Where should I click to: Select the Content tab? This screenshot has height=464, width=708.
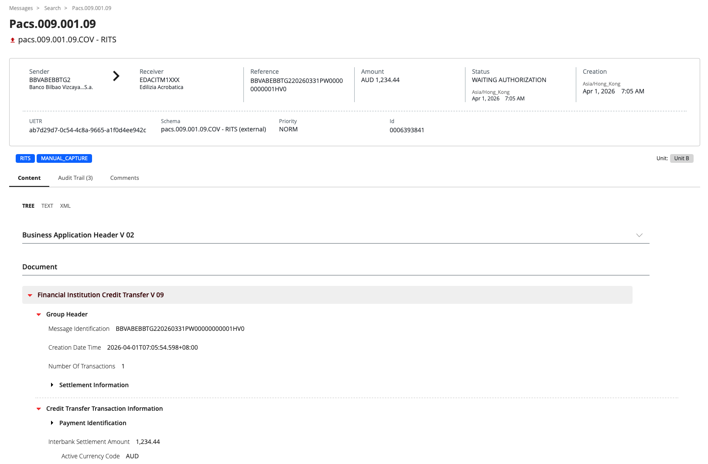29,178
